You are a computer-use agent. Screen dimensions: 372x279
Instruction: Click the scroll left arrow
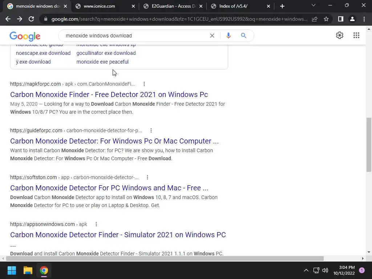tap(3, 258)
